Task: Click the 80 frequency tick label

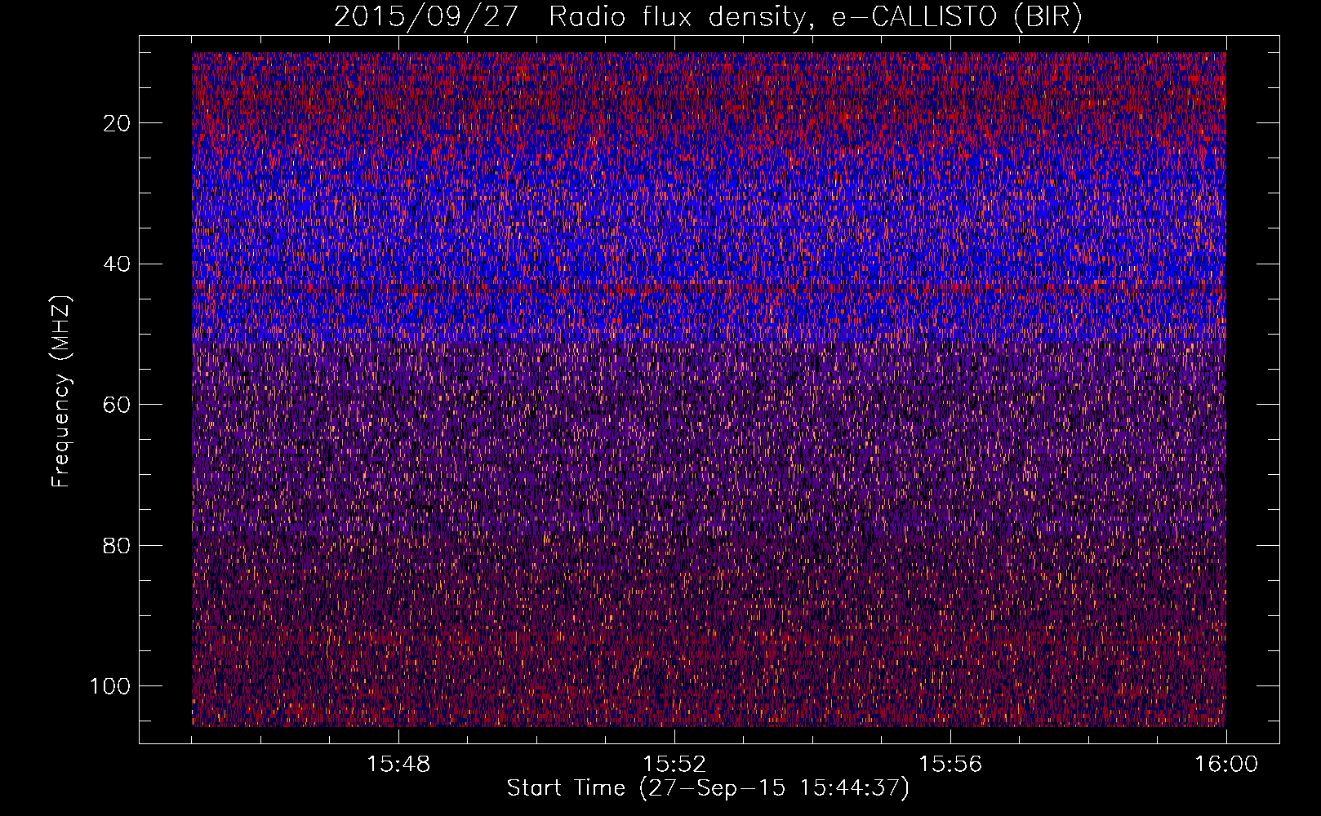Action: 118,545
